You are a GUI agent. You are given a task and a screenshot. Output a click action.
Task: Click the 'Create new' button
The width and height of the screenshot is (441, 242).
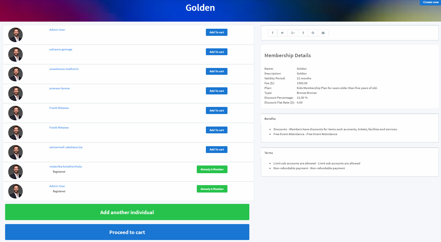tap(430, 2)
